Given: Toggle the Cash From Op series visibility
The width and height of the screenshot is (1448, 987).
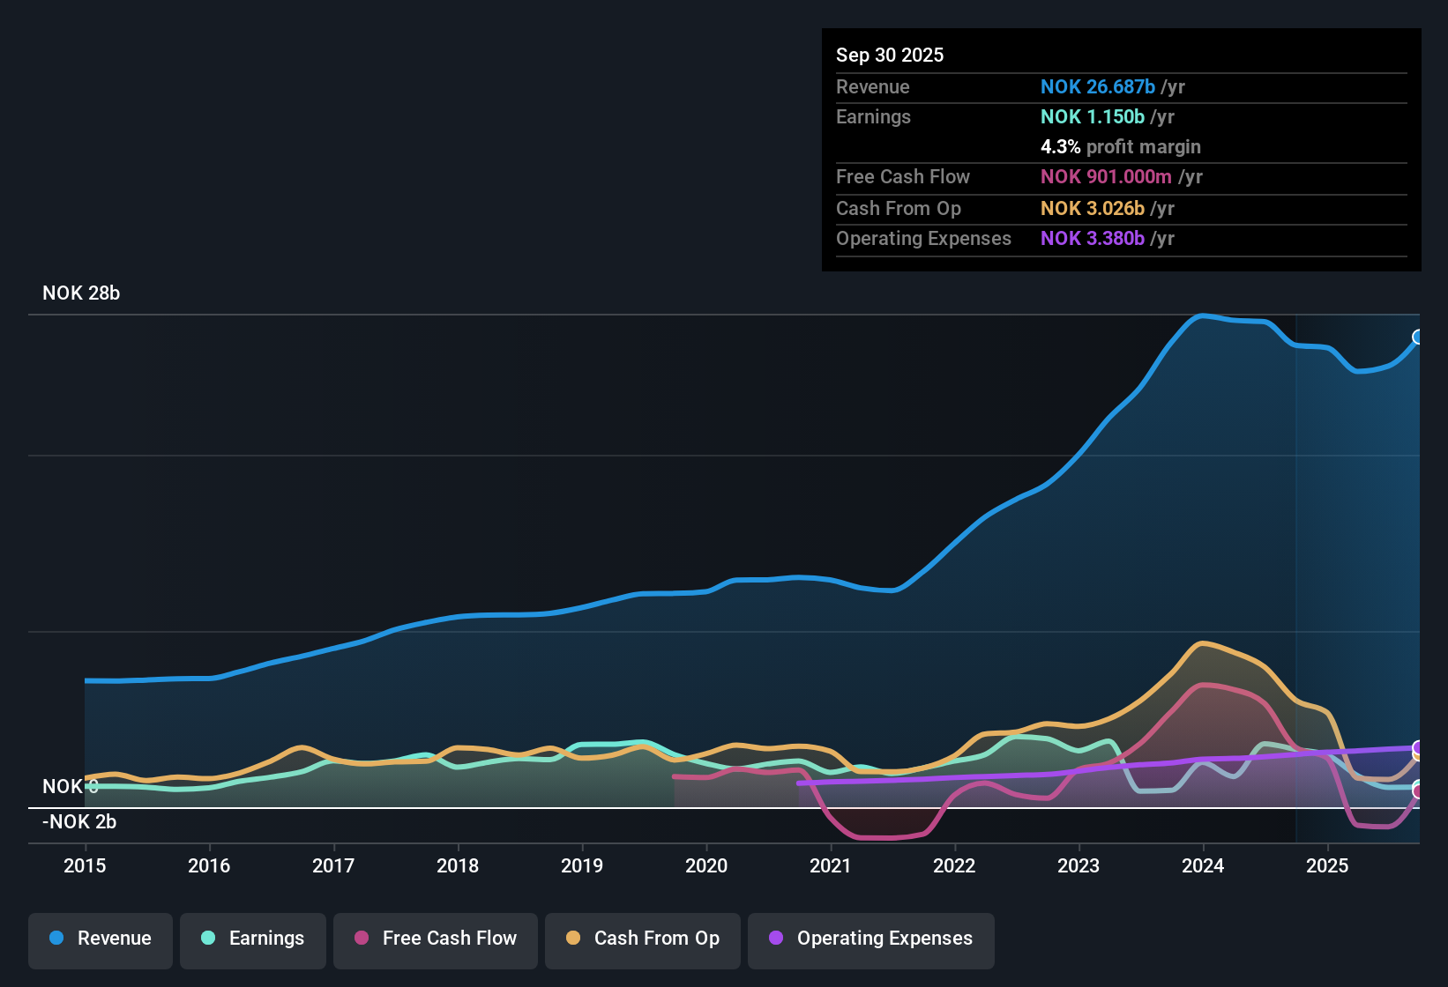Looking at the screenshot, I should pyautogui.click(x=642, y=939).
